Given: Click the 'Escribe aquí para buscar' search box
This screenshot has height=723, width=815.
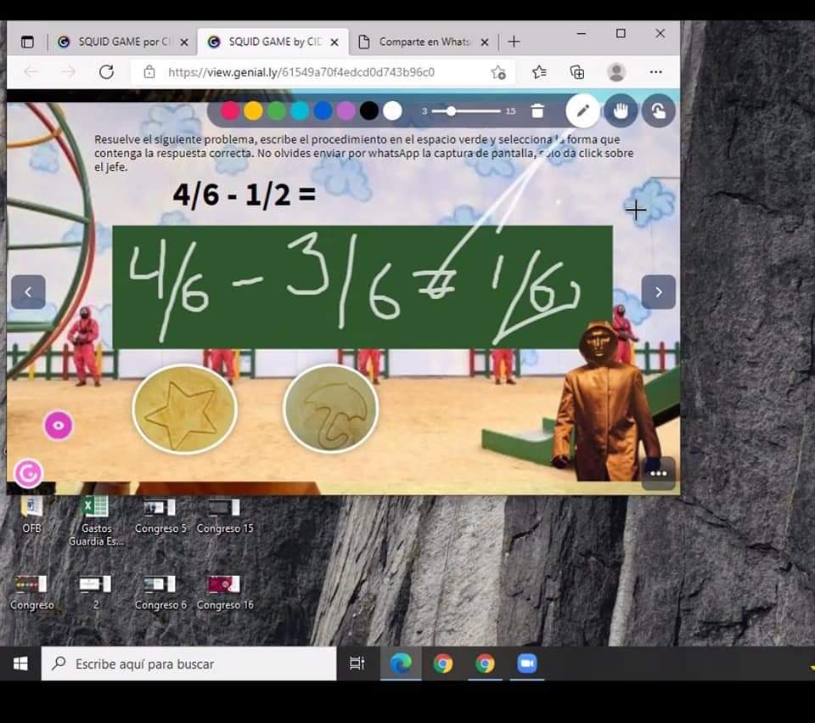Looking at the screenshot, I should [189, 664].
